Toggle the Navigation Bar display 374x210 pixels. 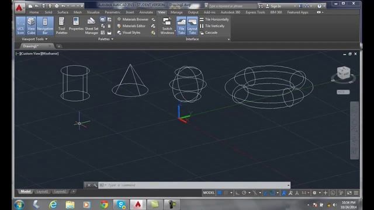[45, 26]
